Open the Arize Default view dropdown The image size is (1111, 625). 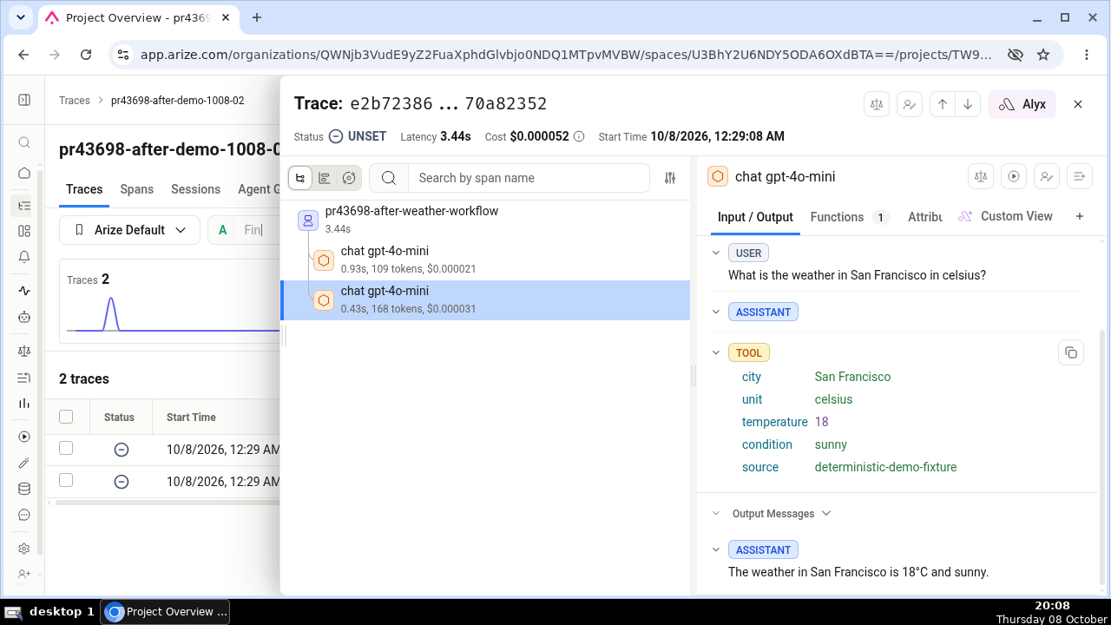click(x=129, y=230)
